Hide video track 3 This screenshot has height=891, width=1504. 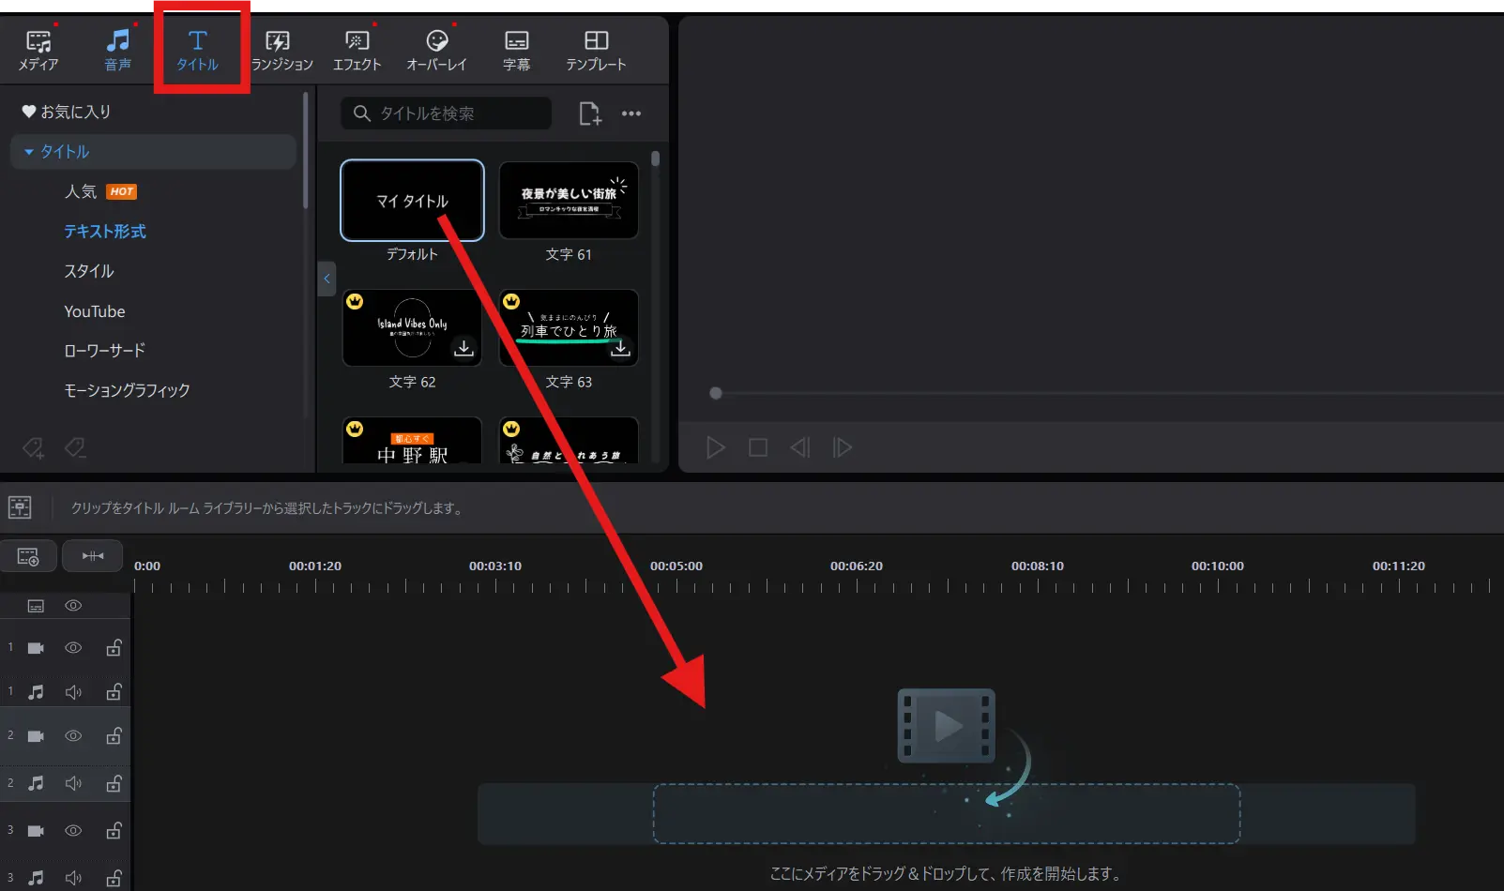coord(73,831)
